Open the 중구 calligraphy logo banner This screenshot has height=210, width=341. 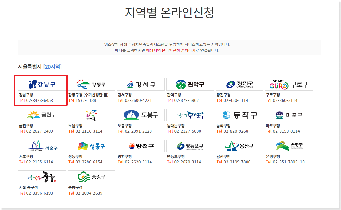tap(42, 177)
